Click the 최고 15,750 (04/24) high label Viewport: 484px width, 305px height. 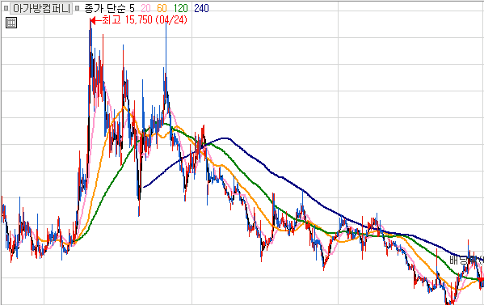coord(145,20)
